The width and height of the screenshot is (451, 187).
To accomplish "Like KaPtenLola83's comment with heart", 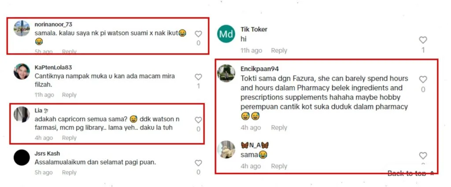I will tap(199, 77).
